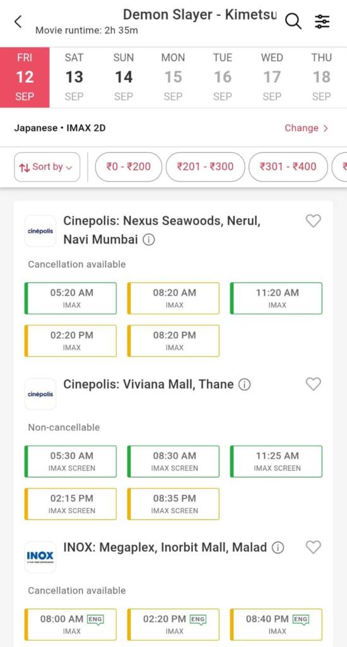Select Saturday 13 Sep date tab
This screenshot has height=647, width=347.
74,77
